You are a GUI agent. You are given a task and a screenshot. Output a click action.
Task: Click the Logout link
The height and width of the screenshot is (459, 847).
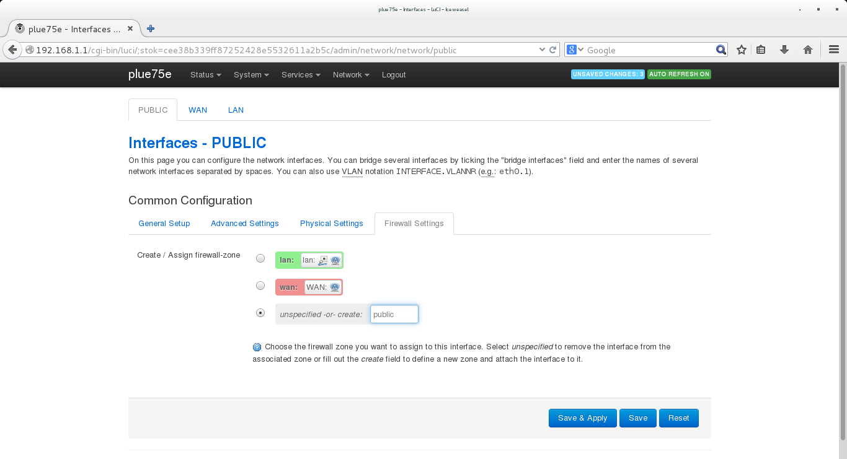coord(394,75)
